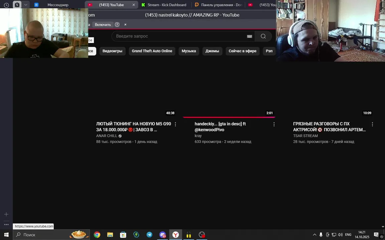Select the Сейчас в эфире chip
Viewport: 385px width, 240px height.
pos(242,51)
